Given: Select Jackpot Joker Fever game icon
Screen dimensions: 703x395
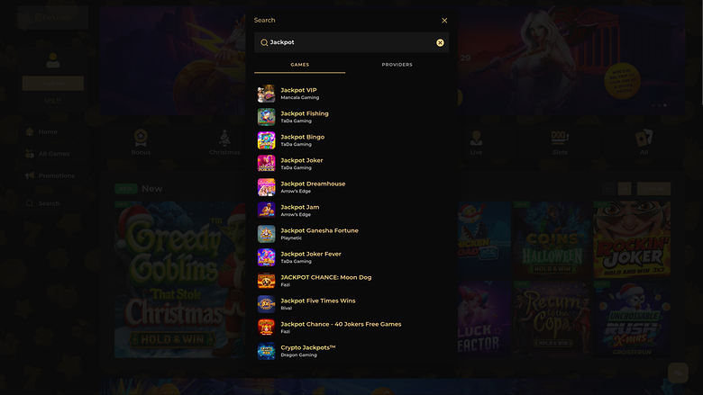Looking at the screenshot, I should (266, 257).
